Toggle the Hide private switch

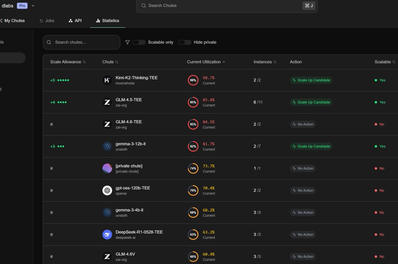pyautogui.click(x=185, y=42)
